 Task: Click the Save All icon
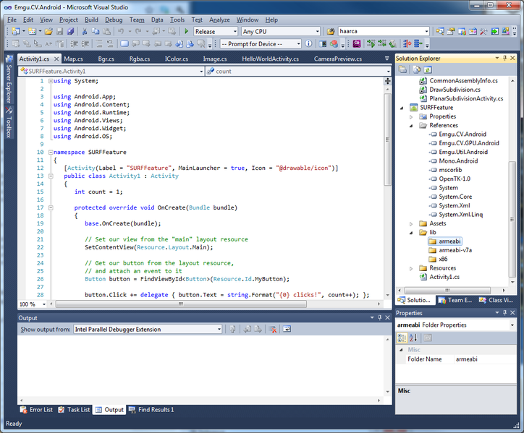(70, 31)
